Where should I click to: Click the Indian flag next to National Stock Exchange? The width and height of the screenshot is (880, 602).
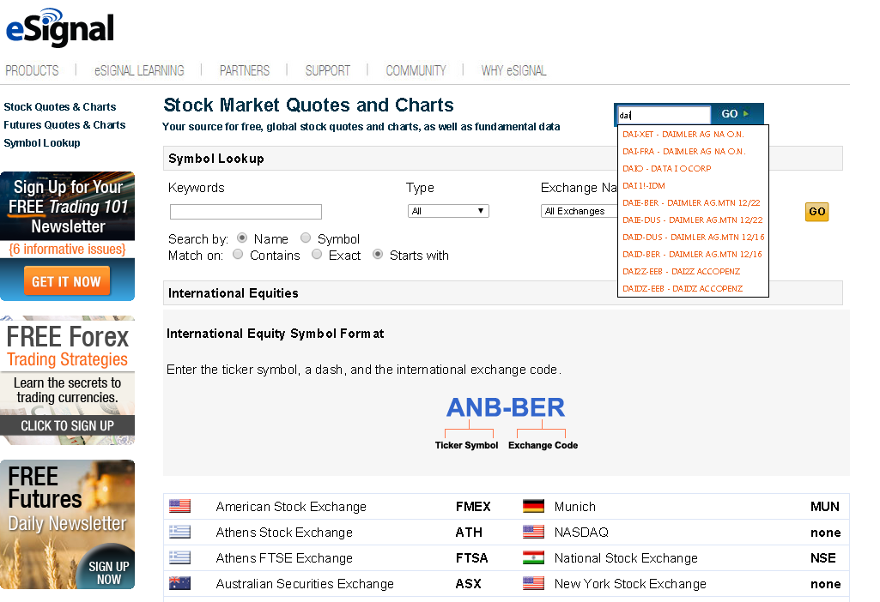point(533,557)
